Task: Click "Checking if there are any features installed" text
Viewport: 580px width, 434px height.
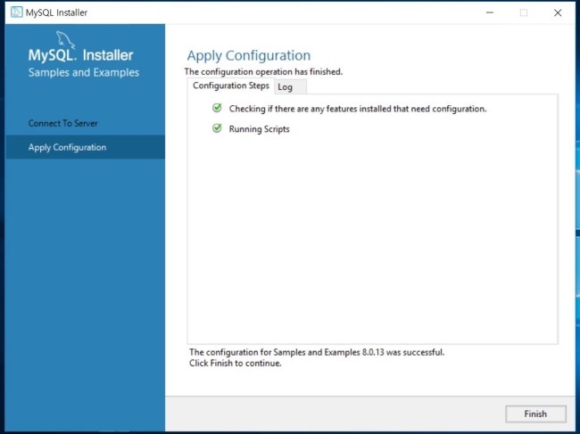Action: click(x=358, y=109)
